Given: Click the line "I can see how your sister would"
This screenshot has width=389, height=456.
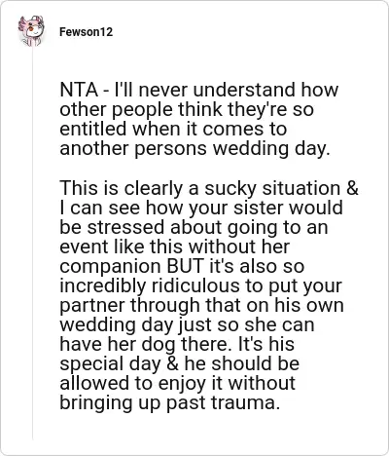Looking at the screenshot, I should pos(201,208).
